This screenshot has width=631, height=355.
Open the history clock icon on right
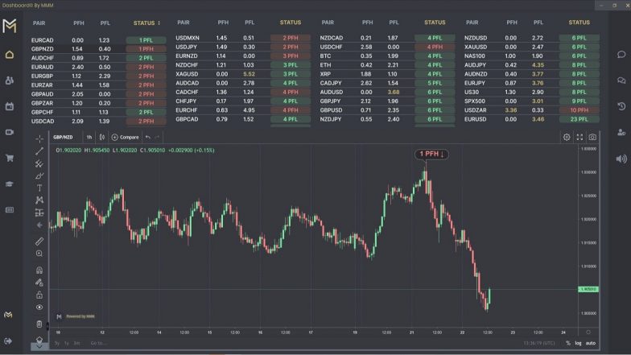[621, 106]
